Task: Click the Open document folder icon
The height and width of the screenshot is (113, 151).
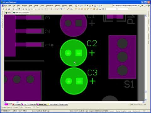Action: pos(6,9)
